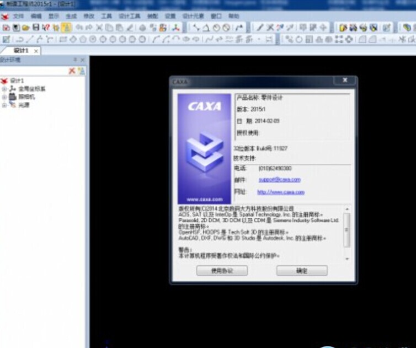This screenshot has height=348, width=416.
Task: Select 照相机 item in tree
Action: 26,97
